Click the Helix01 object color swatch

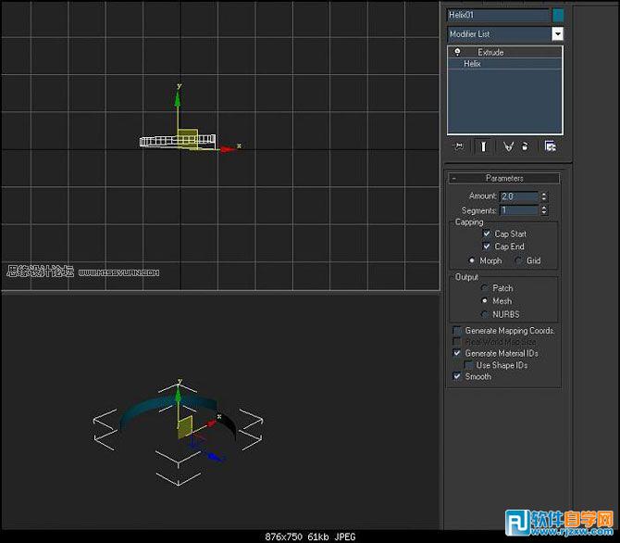click(558, 16)
